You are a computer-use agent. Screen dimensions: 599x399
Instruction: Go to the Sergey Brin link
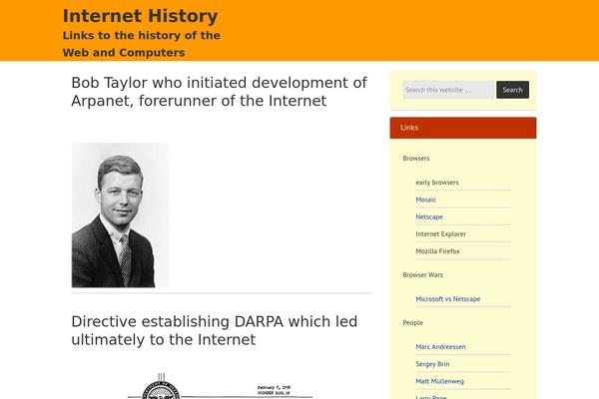[433, 364]
